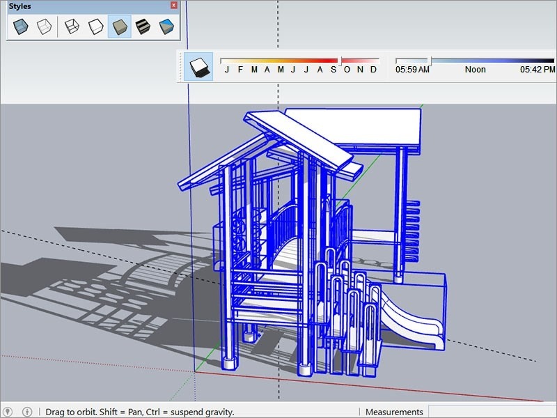Click the date slider handle near October
The height and width of the screenshot is (418, 557).
(340, 61)
